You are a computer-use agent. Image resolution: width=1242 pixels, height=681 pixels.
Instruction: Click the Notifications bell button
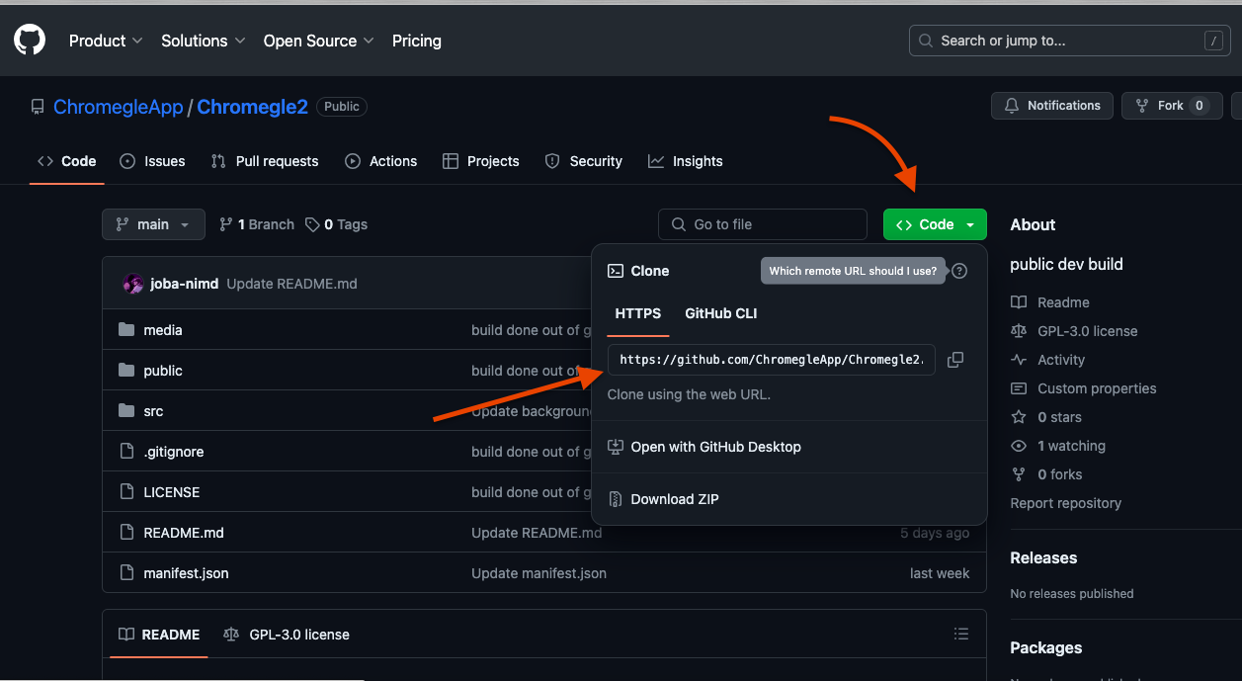(1051, 106)
